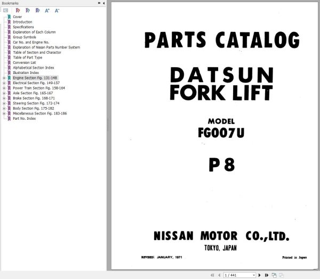Click the bookmark icon beside Table of Part Type
320x279 pixels.
pyautogui.click(x=9, y=58)
